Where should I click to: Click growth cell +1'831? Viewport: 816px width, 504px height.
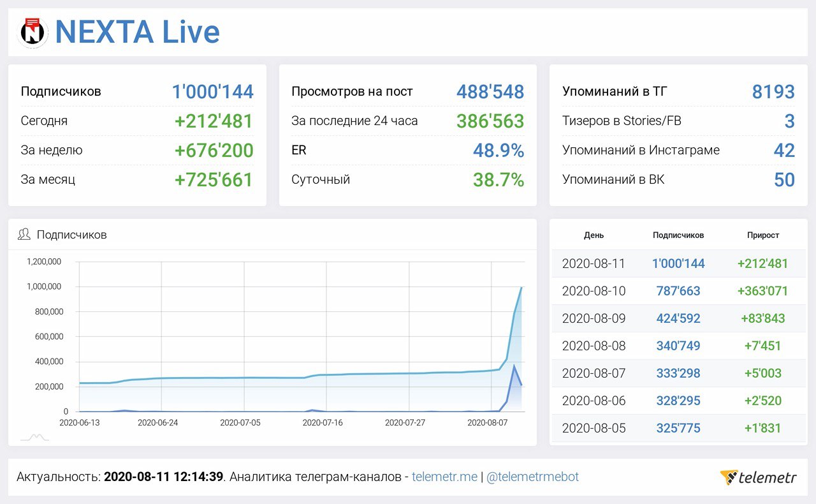[762, 428]
